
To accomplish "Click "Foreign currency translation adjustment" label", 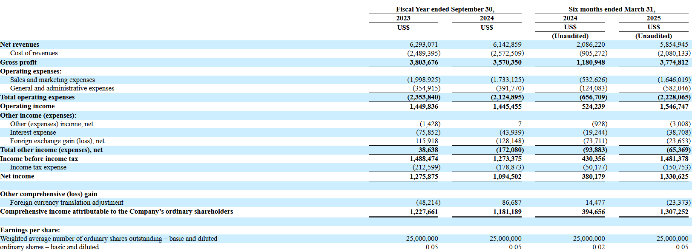I will click(66, 203).
